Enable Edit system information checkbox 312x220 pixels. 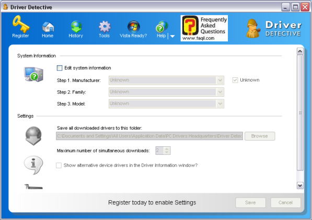(60, 68)
